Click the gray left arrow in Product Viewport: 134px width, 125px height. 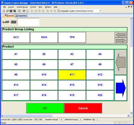(x=121, y=62)
